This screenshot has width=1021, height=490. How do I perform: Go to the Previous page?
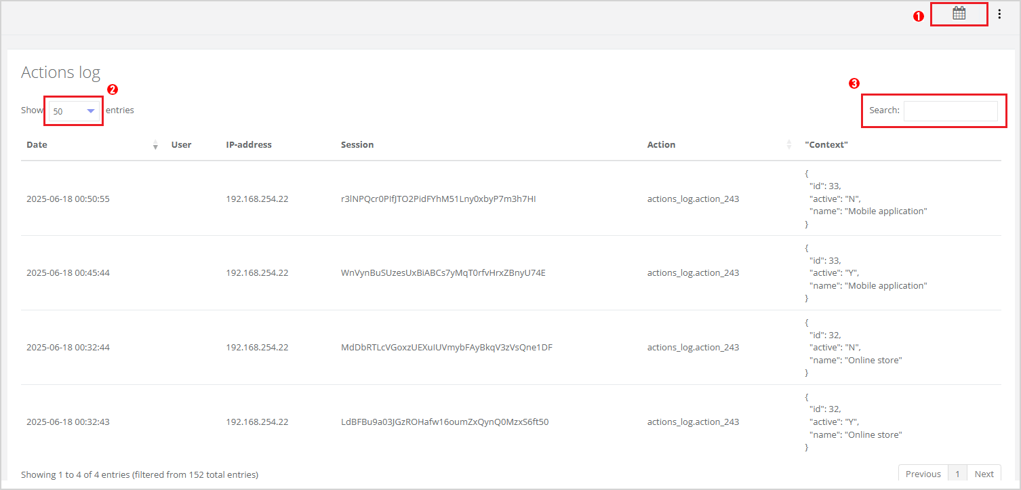point(923,474)
